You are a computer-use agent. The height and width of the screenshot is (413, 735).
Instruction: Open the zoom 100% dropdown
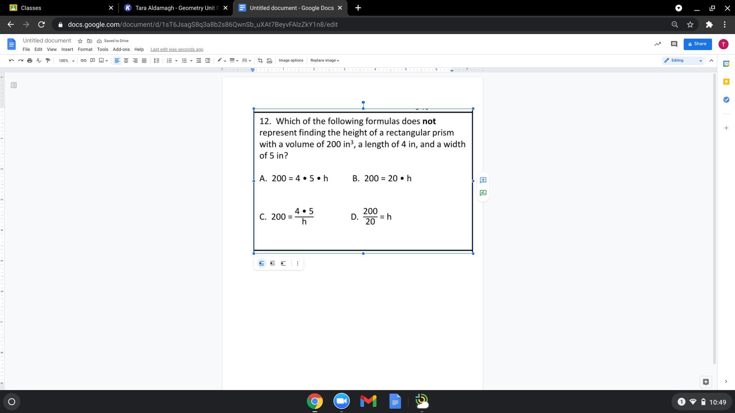[x=67, y=60]
